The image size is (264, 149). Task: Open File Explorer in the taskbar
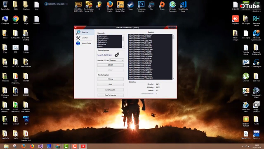(x=6, y=146)
